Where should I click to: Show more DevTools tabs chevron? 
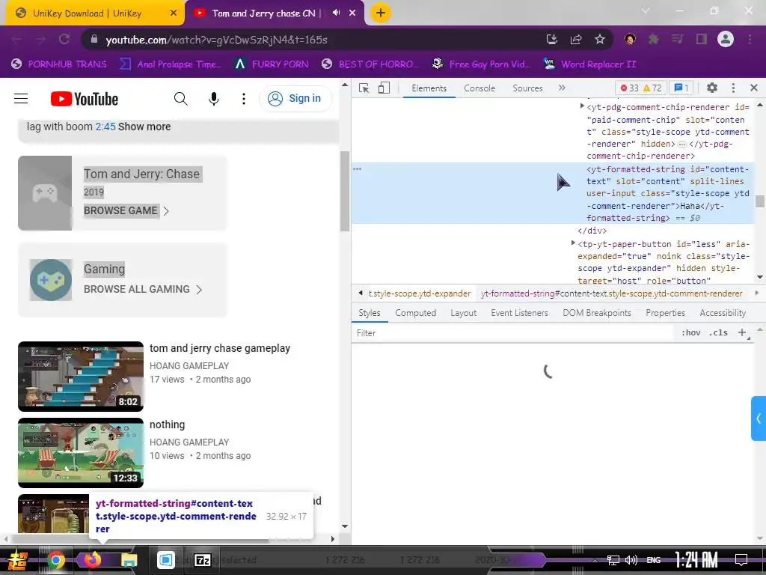coord(562,88)
